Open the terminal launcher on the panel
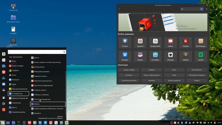The height and width of the screenshot is (125, 222). click(x=19, y=123)
